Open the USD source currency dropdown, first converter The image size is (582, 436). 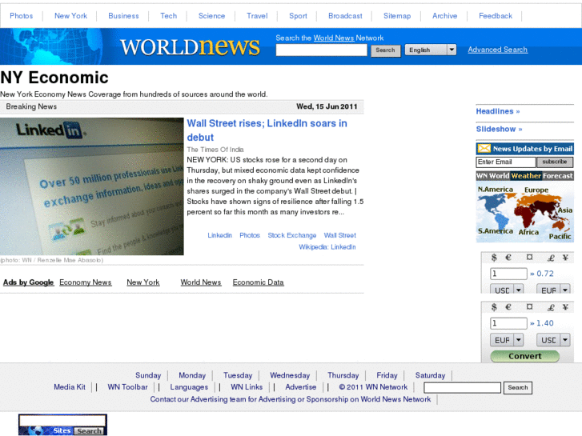[x=507, y=289]
